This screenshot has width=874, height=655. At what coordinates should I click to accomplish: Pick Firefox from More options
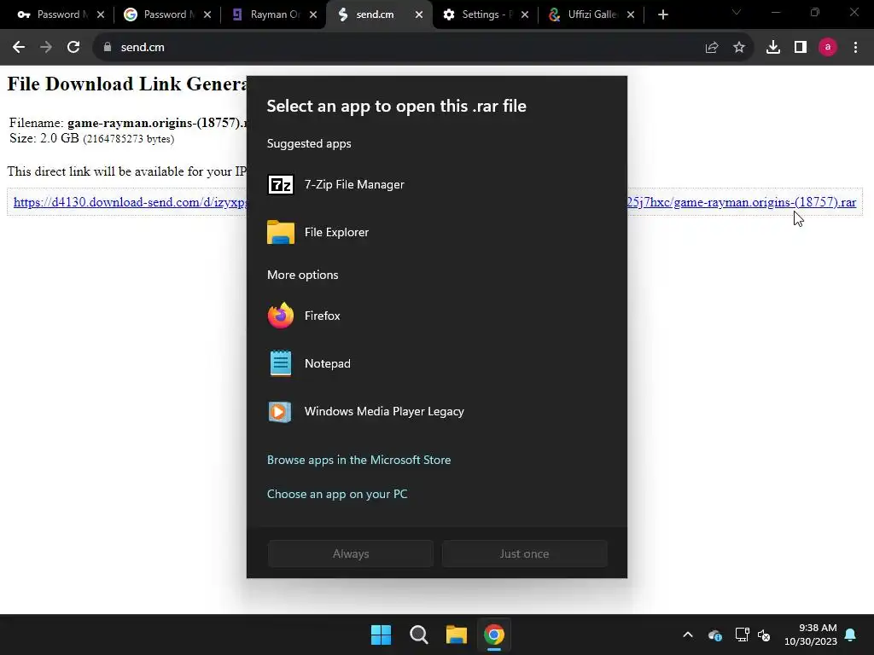pos(436,316)
